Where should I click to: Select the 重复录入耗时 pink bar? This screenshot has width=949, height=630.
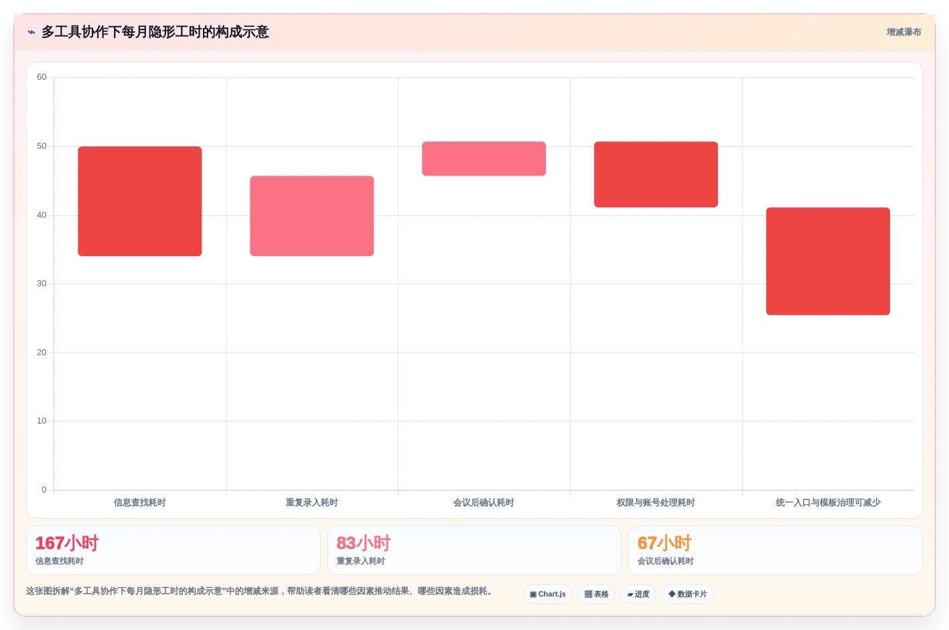312,216
